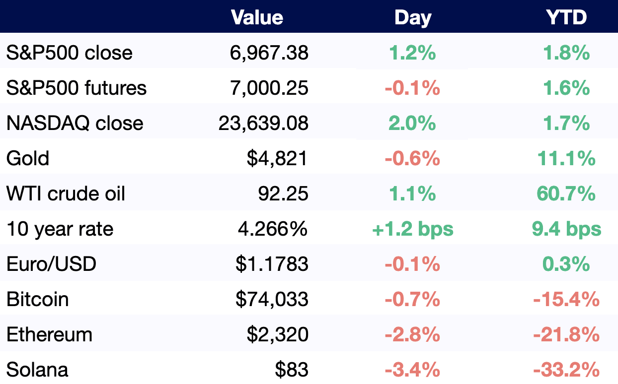Click the NASDAQ close label
The image size is (618, 384).
(x=75, y=123)
